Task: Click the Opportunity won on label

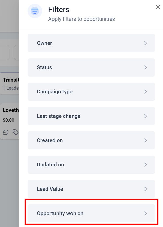Action: point(60,213)
